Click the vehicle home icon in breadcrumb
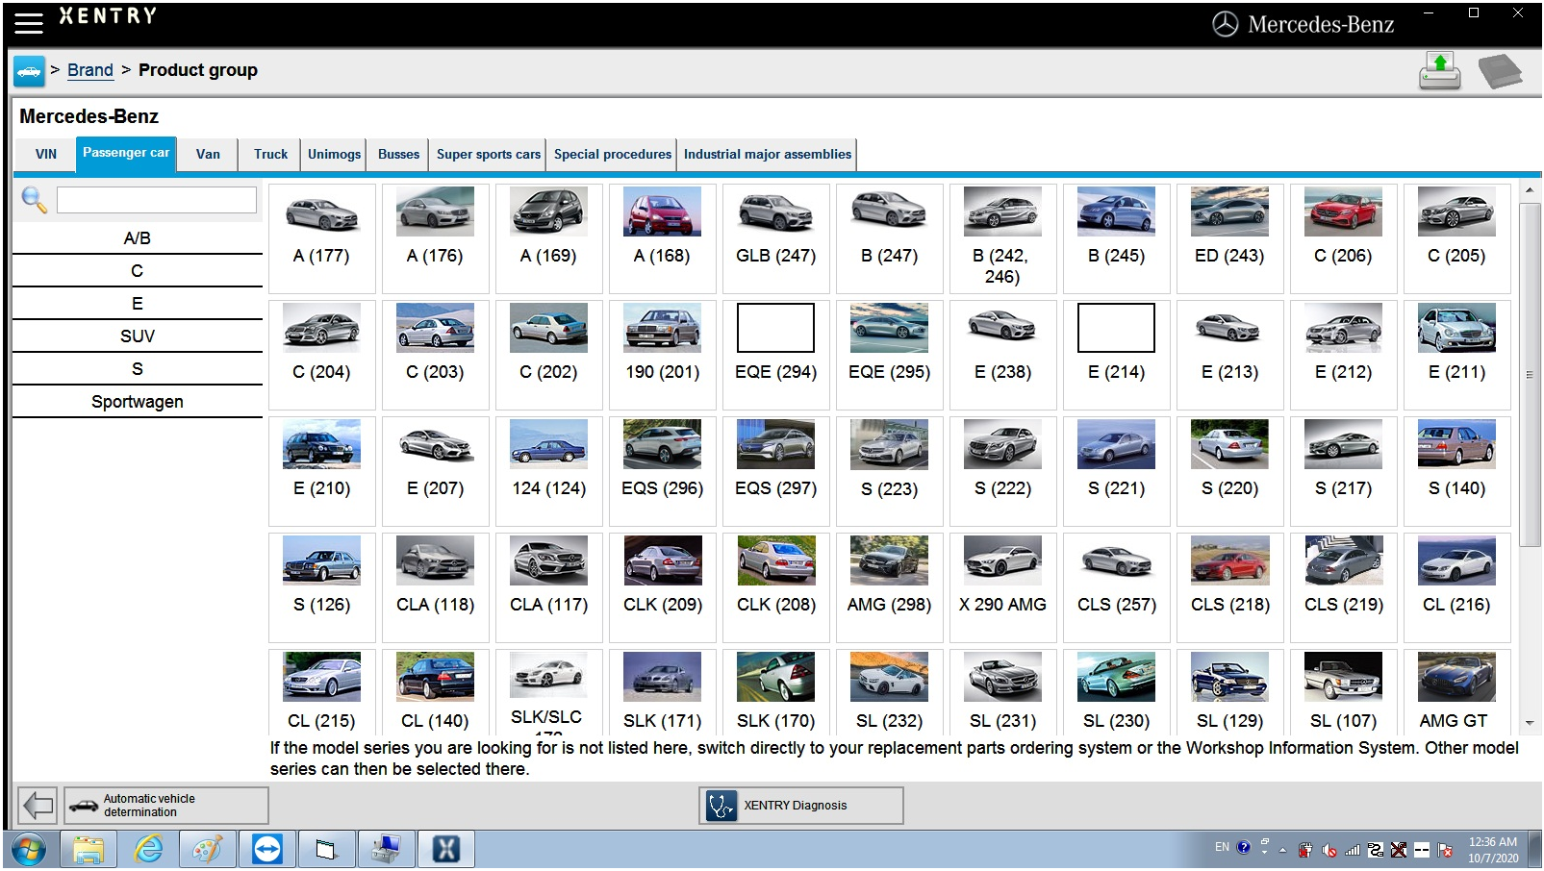The height and width of the screenshot is (871, 1544). point(29,70)
